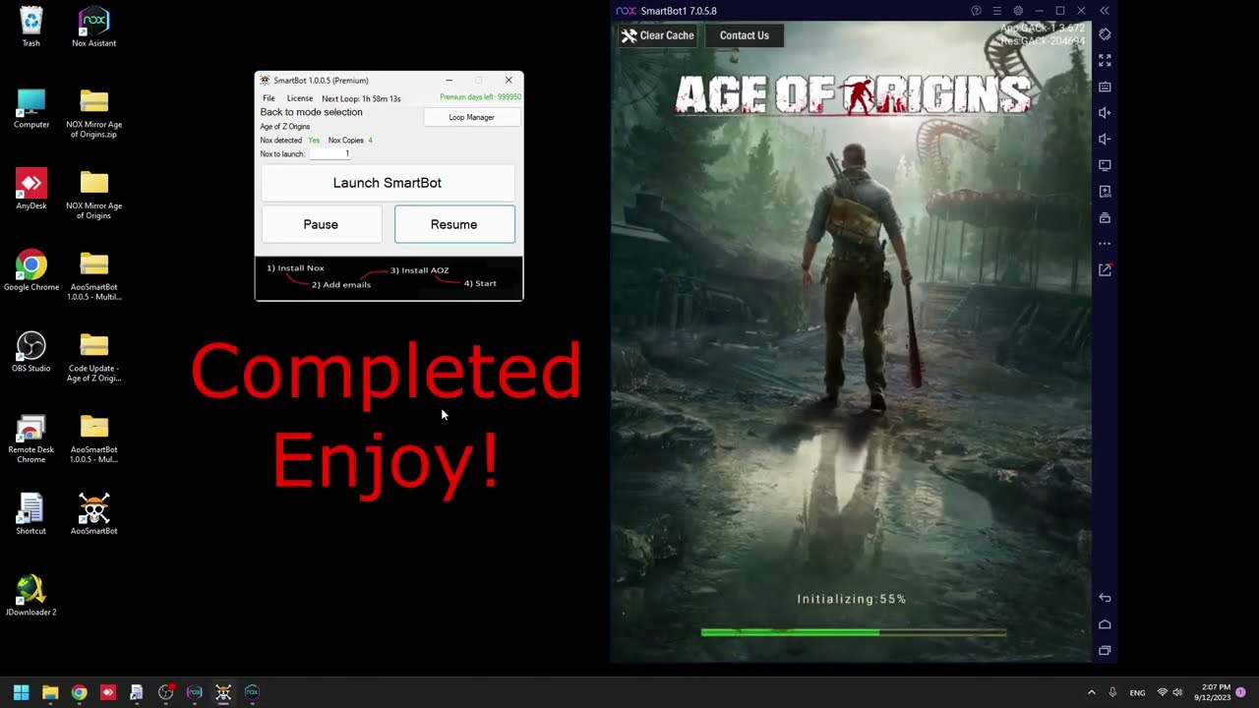Click the Pause button in SmartBot
Viewport: 1259px width, 708px height.
coord(321,224)
